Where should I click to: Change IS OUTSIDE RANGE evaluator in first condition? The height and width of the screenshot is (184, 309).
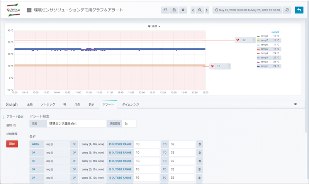120,144
